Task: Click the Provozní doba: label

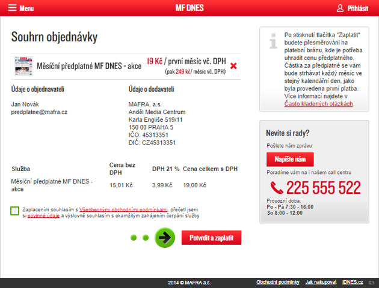Action: (284, 201)
